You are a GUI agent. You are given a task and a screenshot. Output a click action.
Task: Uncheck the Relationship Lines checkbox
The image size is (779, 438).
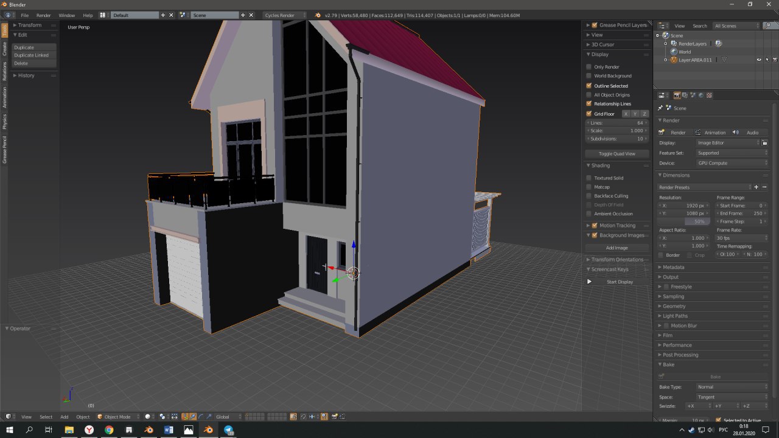click(589, 104)
